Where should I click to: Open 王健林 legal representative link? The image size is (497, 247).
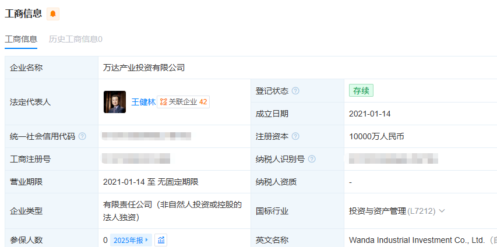click(143, 102)
